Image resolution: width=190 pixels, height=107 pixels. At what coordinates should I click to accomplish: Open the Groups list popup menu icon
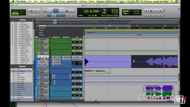(x=33, y=67)
